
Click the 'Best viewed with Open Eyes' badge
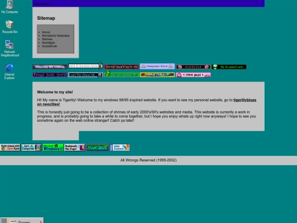[x=10, y=148]
